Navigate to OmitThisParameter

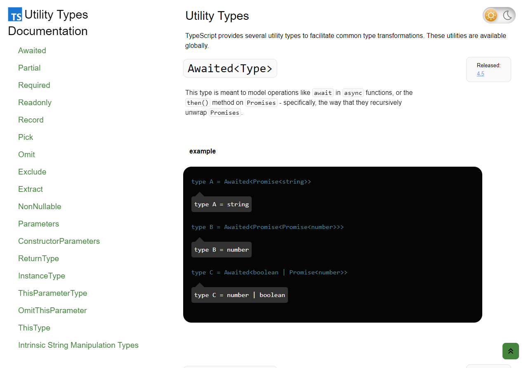(x=52, y=310)
